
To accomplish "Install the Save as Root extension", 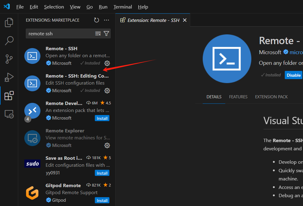I will [x=102, y=173].
